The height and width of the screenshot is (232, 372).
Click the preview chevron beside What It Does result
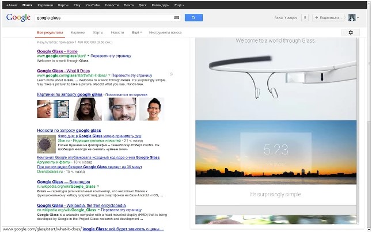click(171, 74)
